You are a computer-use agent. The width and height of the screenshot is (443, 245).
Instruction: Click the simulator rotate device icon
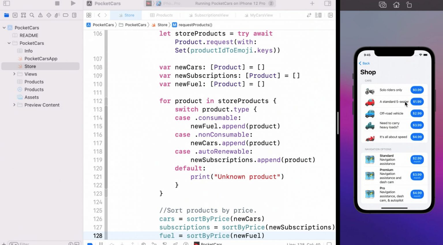coord(409,5)
